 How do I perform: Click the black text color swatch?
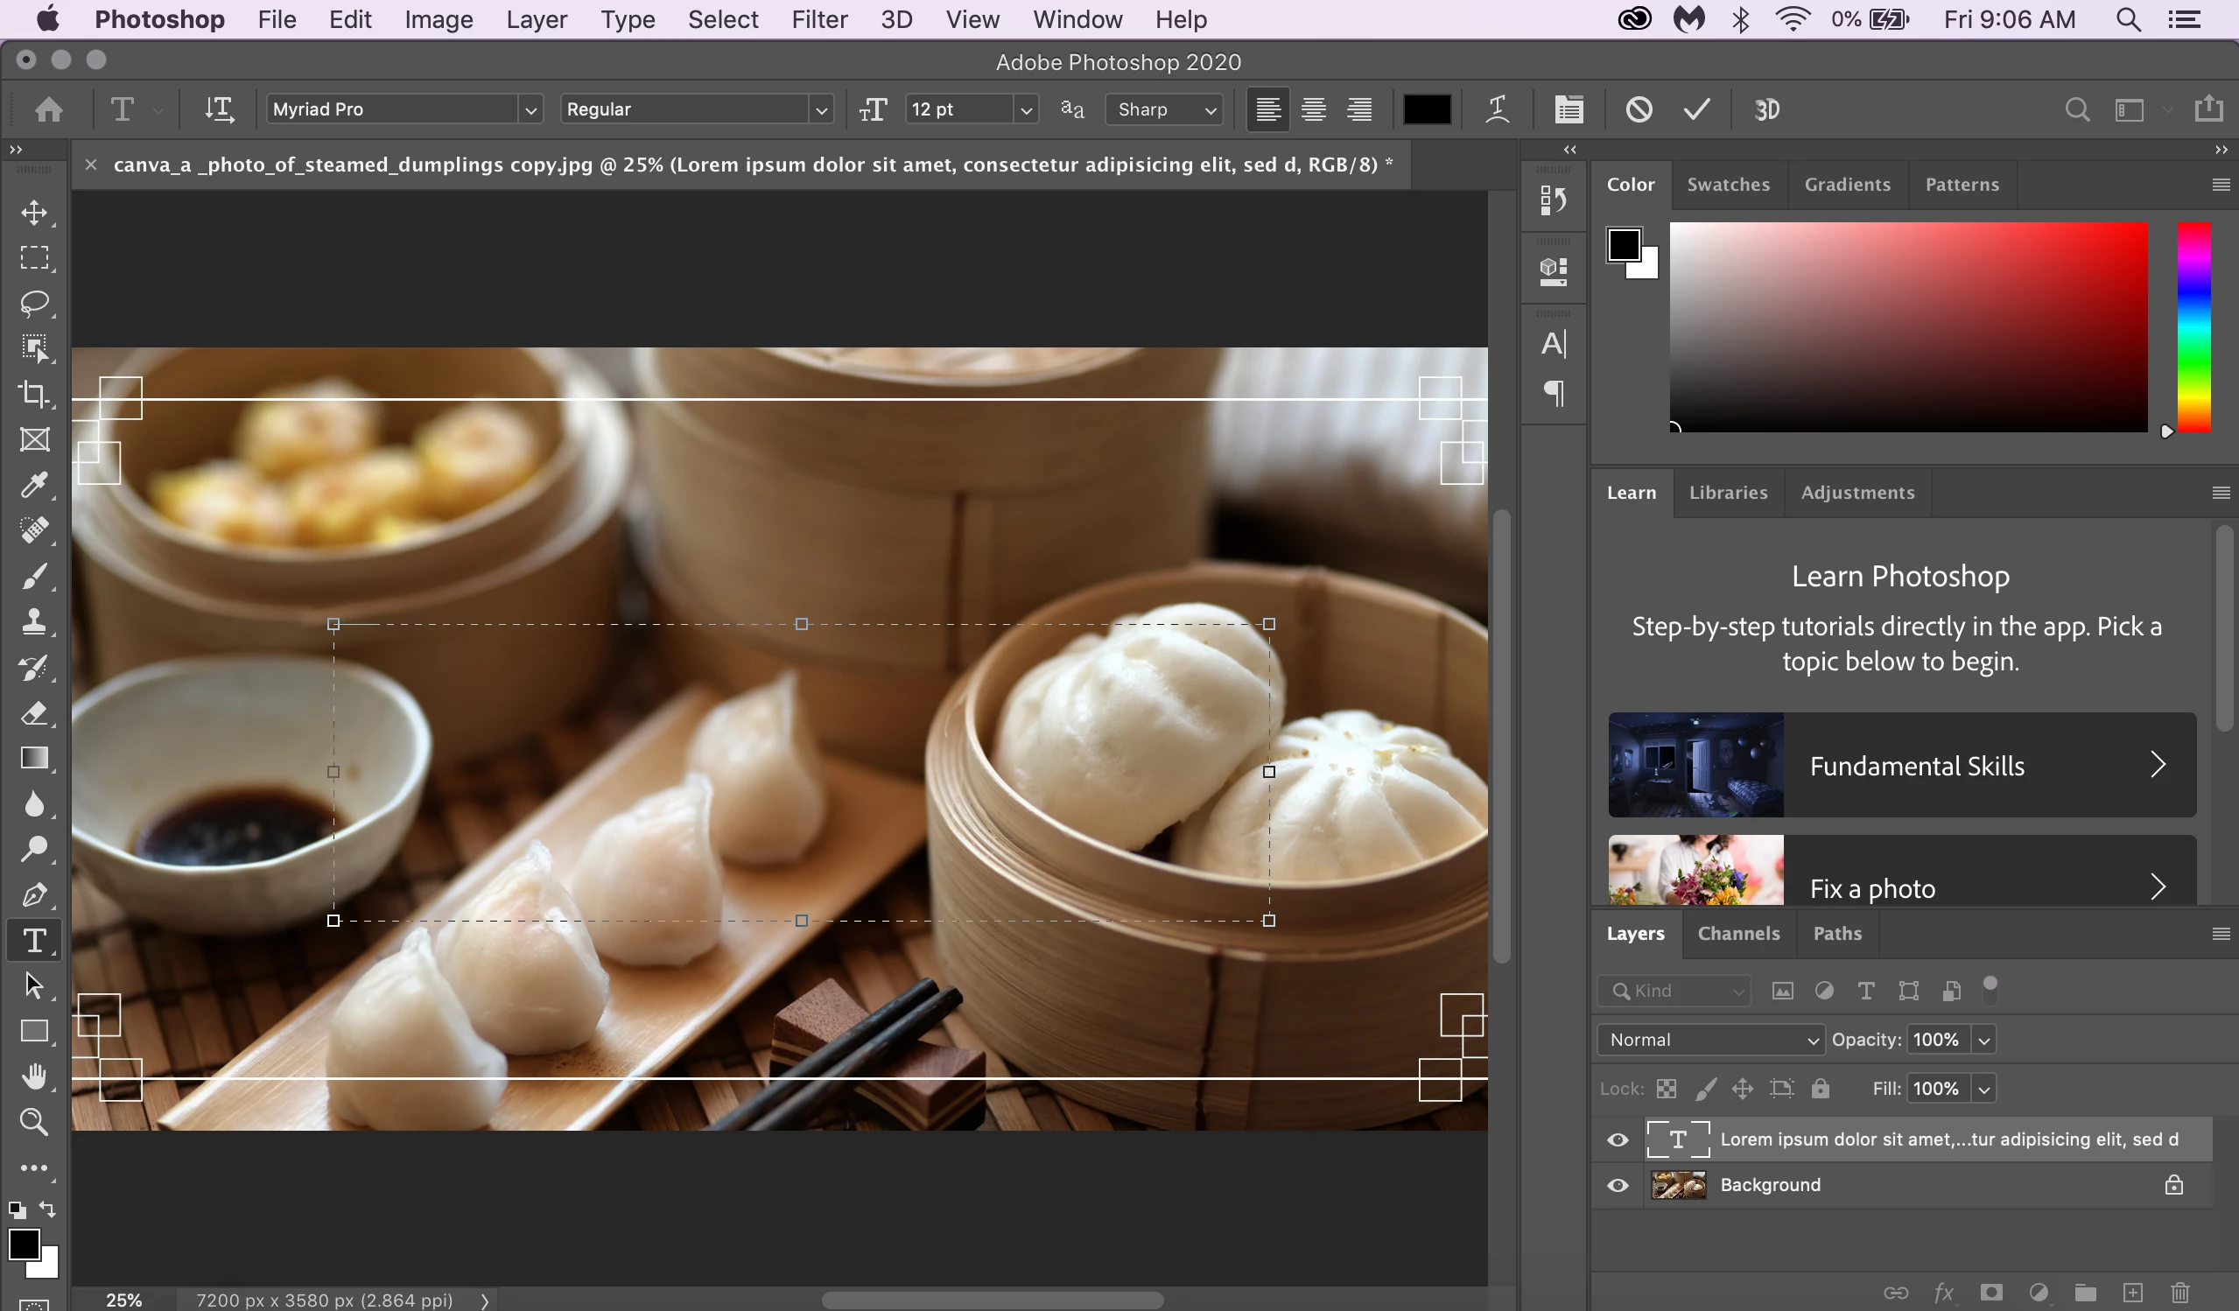[1426, 109]
